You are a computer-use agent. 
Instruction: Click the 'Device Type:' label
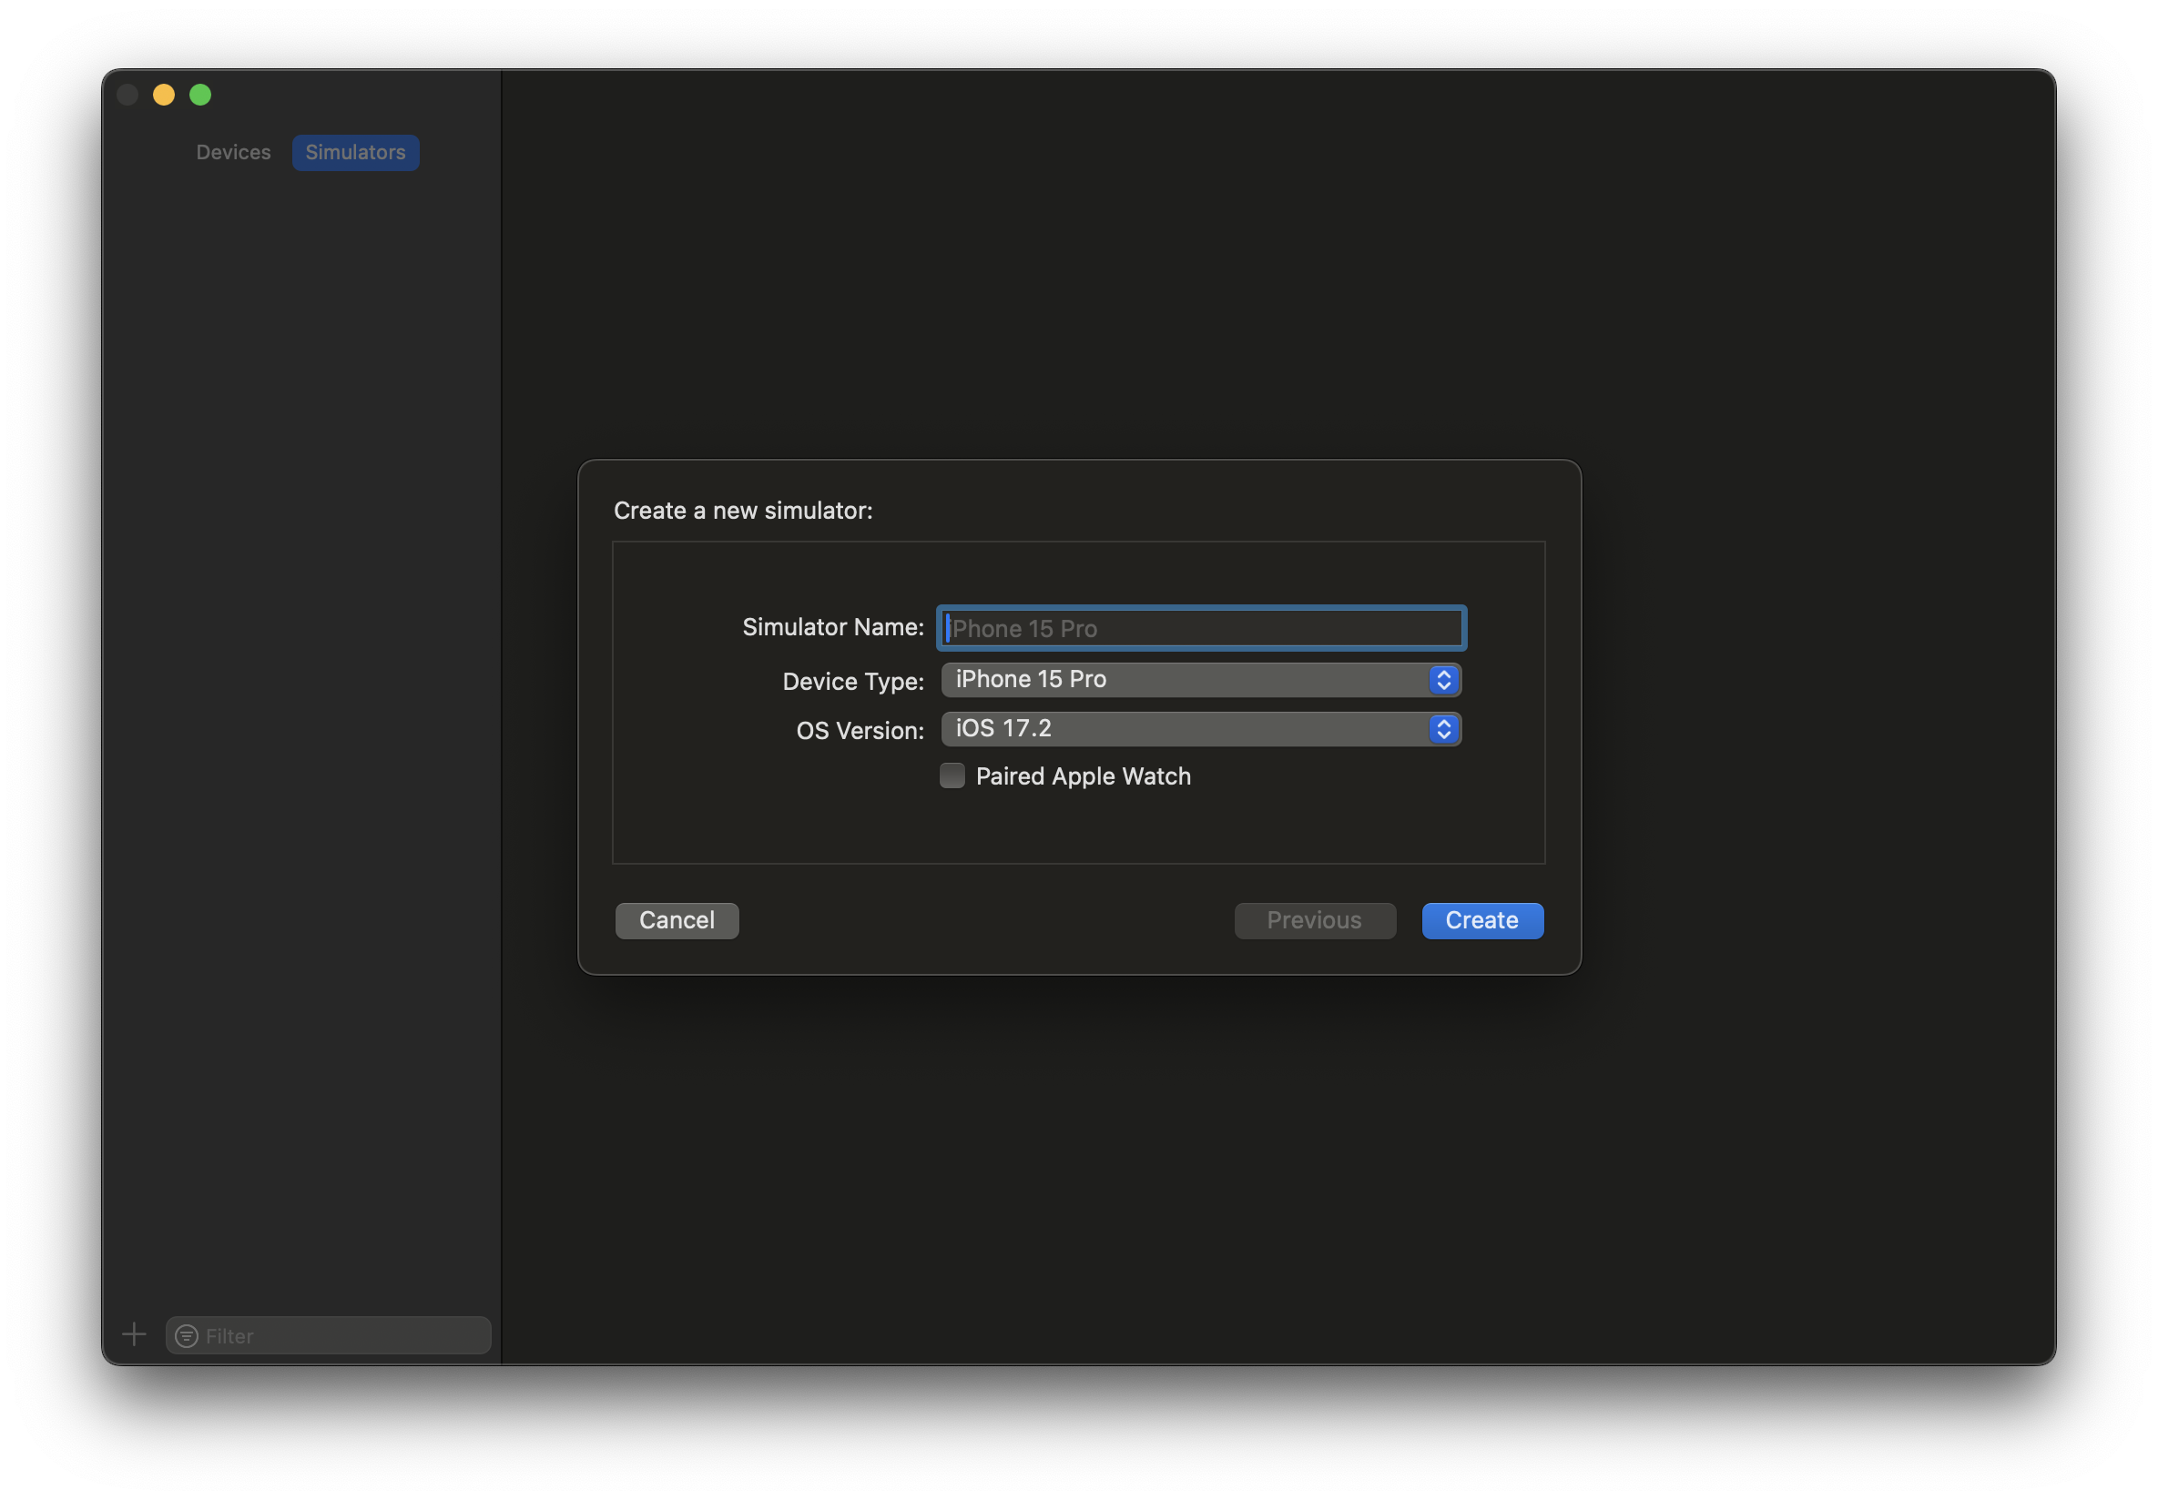coord(852,681)
